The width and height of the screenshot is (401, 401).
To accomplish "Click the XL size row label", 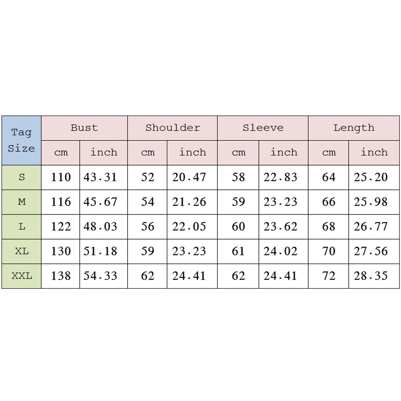I will coord(22,251).
